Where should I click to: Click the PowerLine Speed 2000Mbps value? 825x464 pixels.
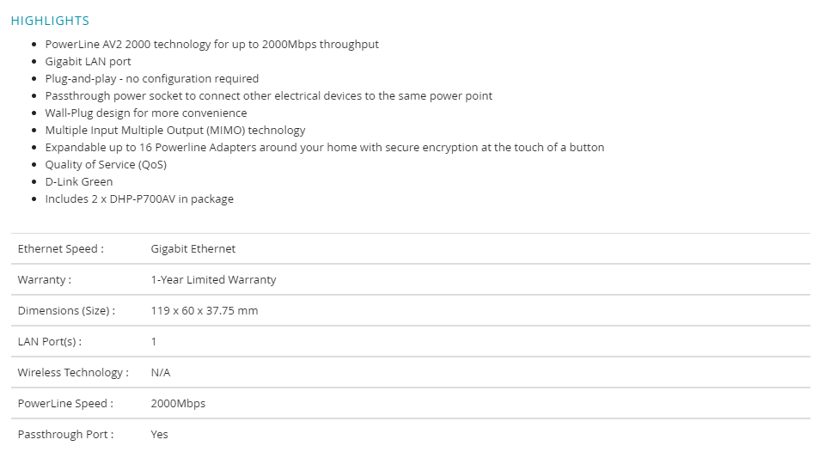click(178, 404)
